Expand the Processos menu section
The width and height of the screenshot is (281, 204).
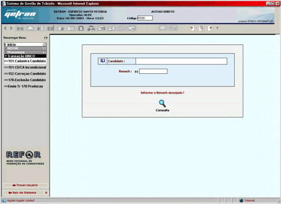(25, 52)
